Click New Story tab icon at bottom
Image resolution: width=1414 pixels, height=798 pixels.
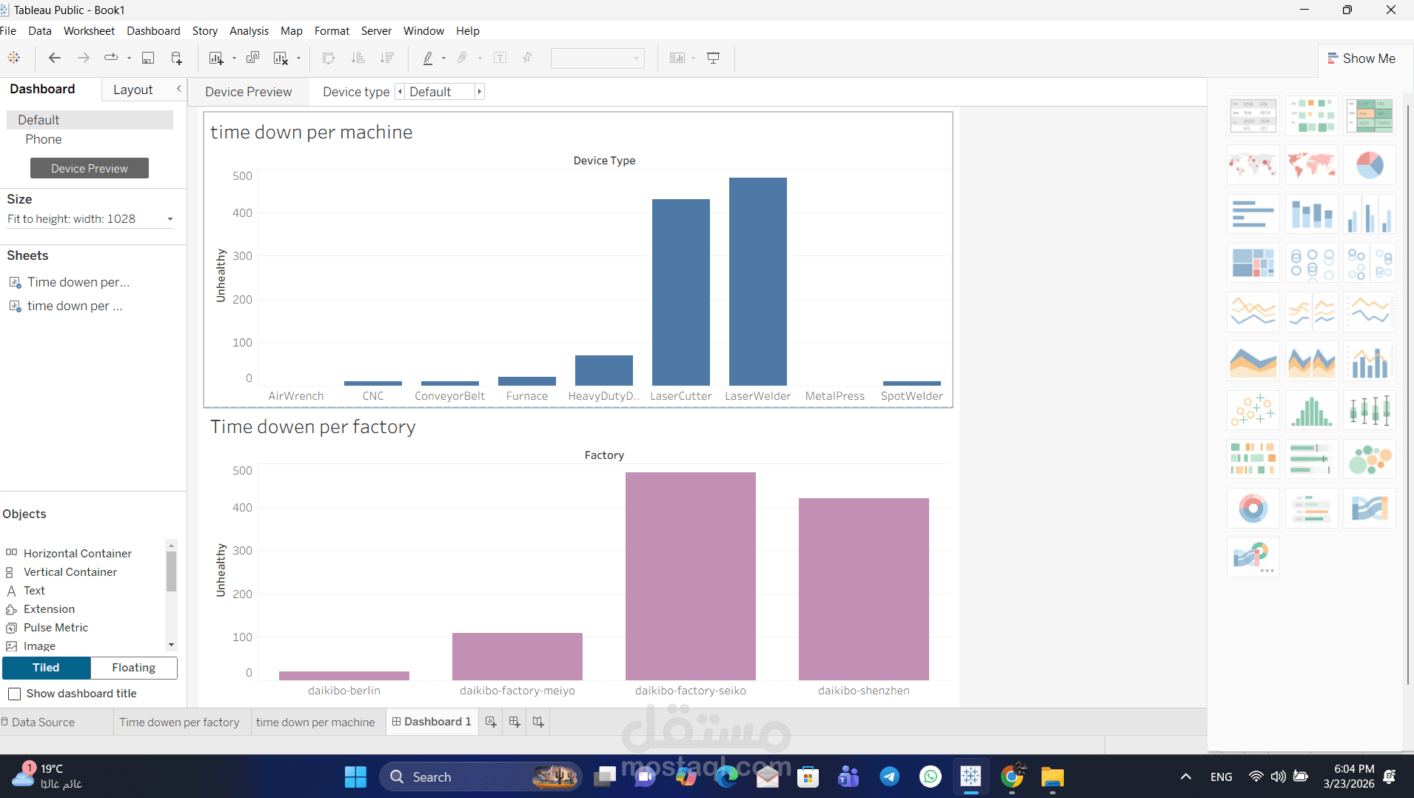(538, 722)
